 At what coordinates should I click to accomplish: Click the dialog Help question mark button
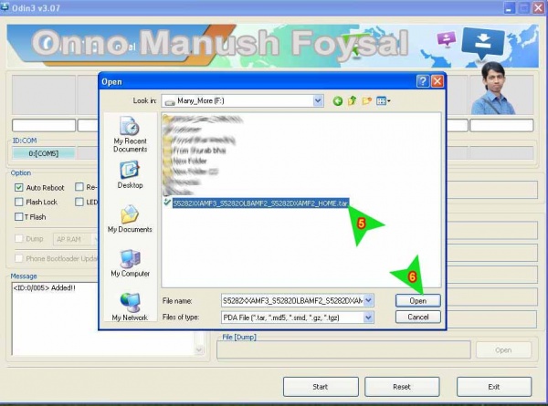[x=423, y=82]
